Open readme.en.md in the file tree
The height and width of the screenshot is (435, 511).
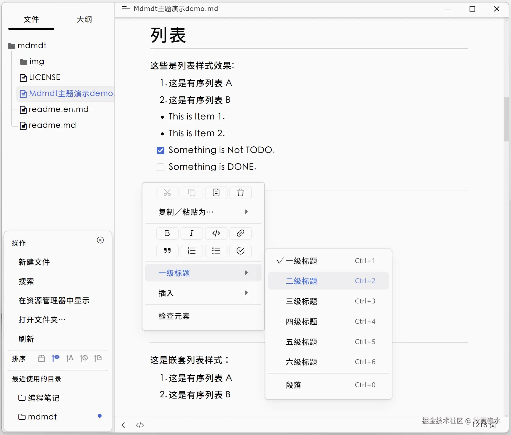point(58,110)
